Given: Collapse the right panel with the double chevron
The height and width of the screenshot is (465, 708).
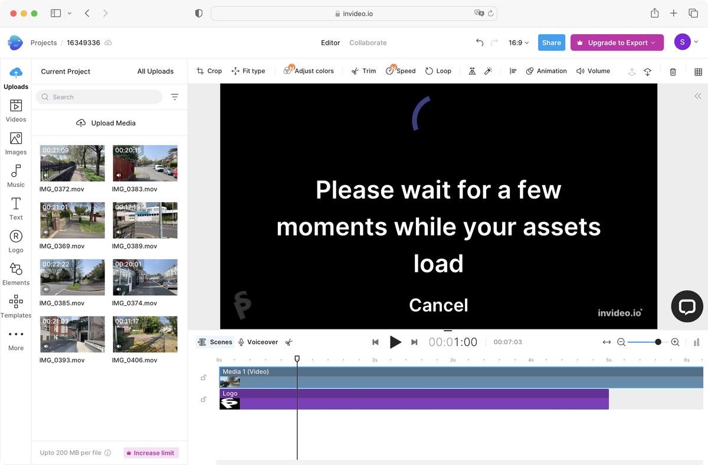Looking at the screenshot, I should [x=698, y=96].
